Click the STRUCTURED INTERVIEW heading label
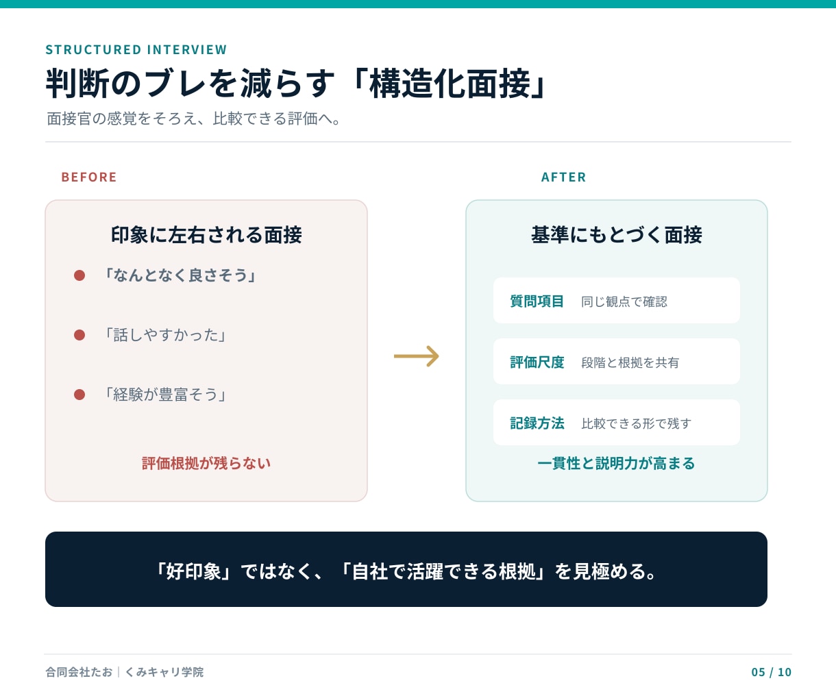 tap(136, 49)
